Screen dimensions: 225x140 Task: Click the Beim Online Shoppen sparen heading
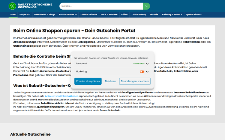[x=74, y=31]
